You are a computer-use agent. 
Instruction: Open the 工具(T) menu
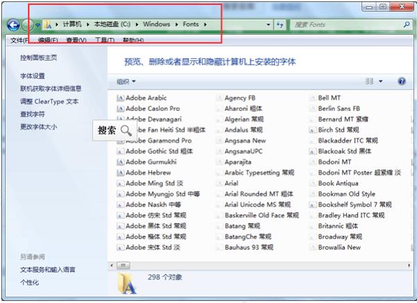[105, 40]
